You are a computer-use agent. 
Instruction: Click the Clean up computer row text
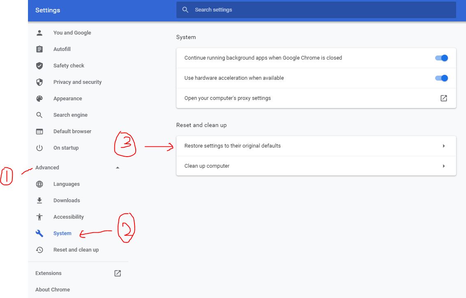click(x=207, y=166)
